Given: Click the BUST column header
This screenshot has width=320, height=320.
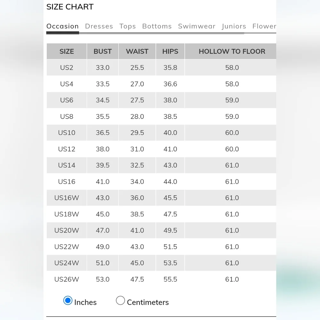Looking at the screenshot, I should pos(102,52).
